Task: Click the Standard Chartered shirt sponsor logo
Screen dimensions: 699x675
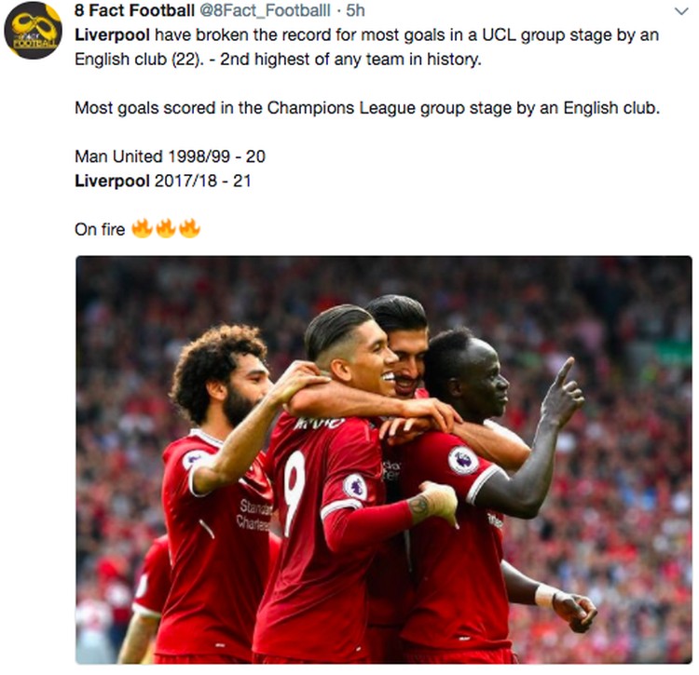Action: 254,515
